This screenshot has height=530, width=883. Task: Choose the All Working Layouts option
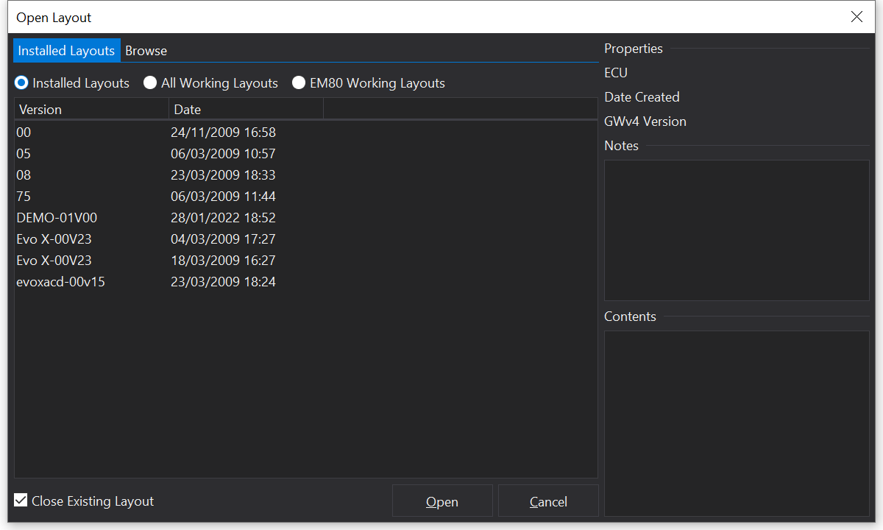(150, 83)
